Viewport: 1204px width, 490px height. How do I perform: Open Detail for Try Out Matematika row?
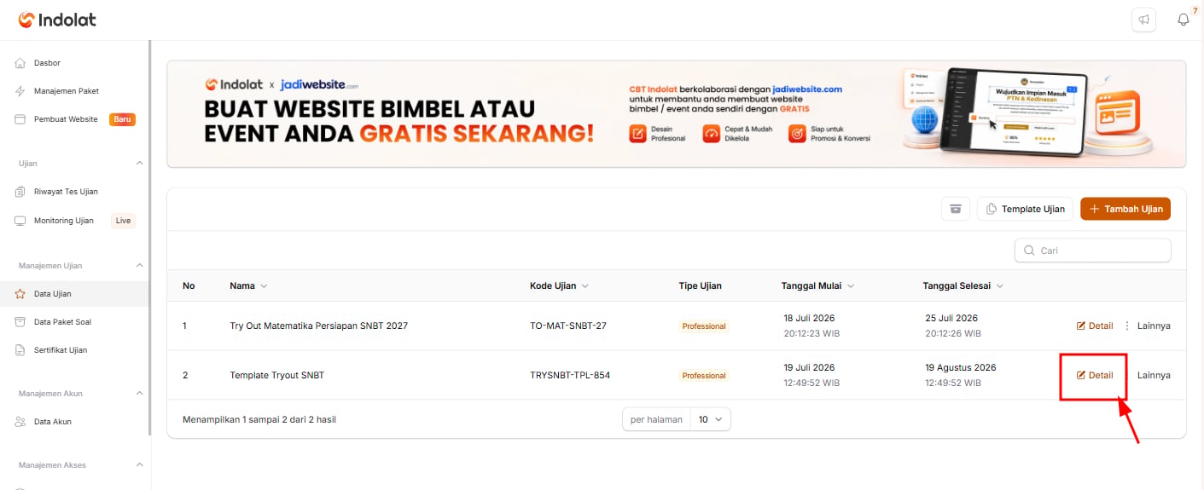[1095, 326]
